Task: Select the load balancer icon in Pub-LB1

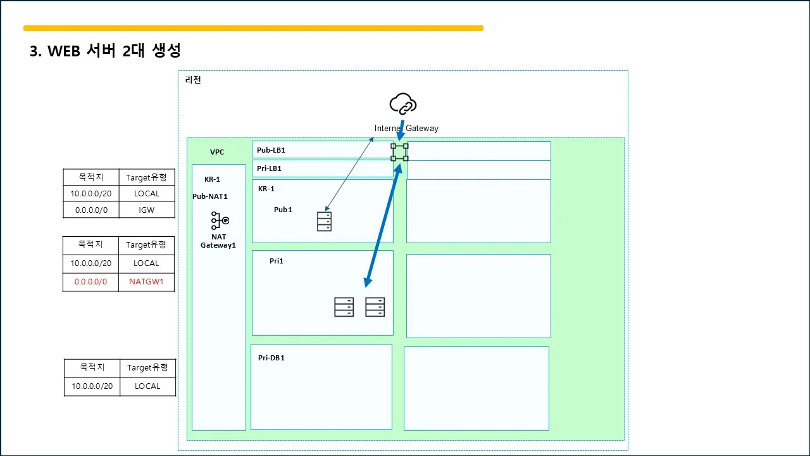Action: (x=399, y=152)
